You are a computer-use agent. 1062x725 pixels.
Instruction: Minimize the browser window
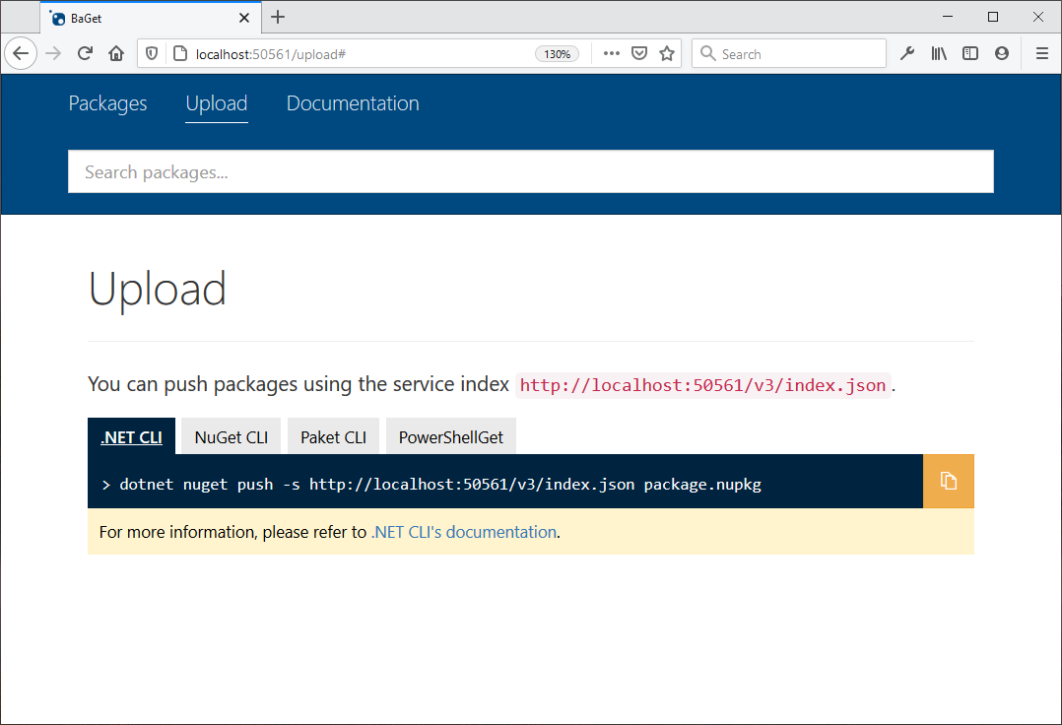pyautogui.click(x=948, y=17)
